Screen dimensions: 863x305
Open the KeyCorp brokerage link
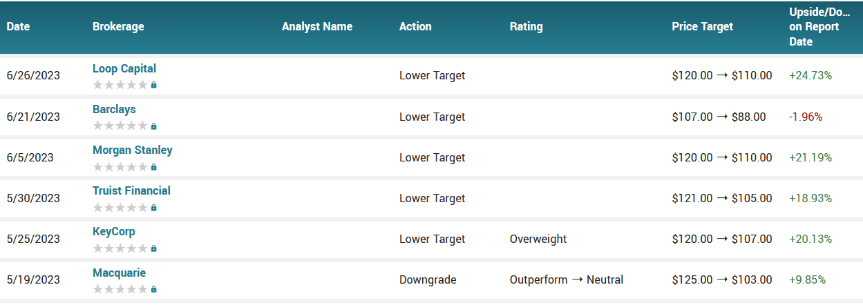(114, 231)
